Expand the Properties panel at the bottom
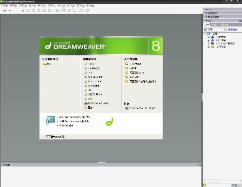The height and width of the screenshot is (187, 242). click(x=4, y=165)
